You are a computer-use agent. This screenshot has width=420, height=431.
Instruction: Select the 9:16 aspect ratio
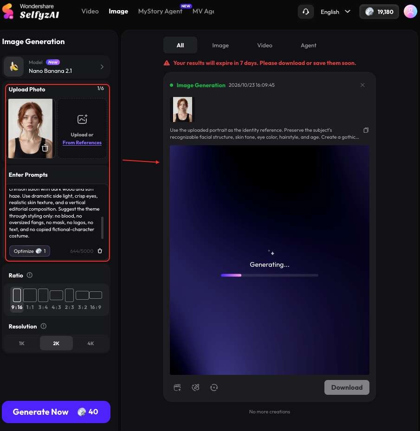click(x=17, y=299)
